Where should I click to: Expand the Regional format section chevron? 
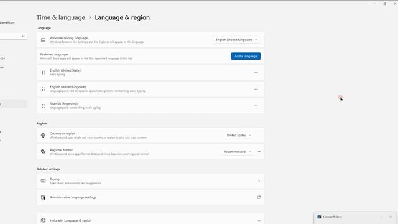[259, 152]
